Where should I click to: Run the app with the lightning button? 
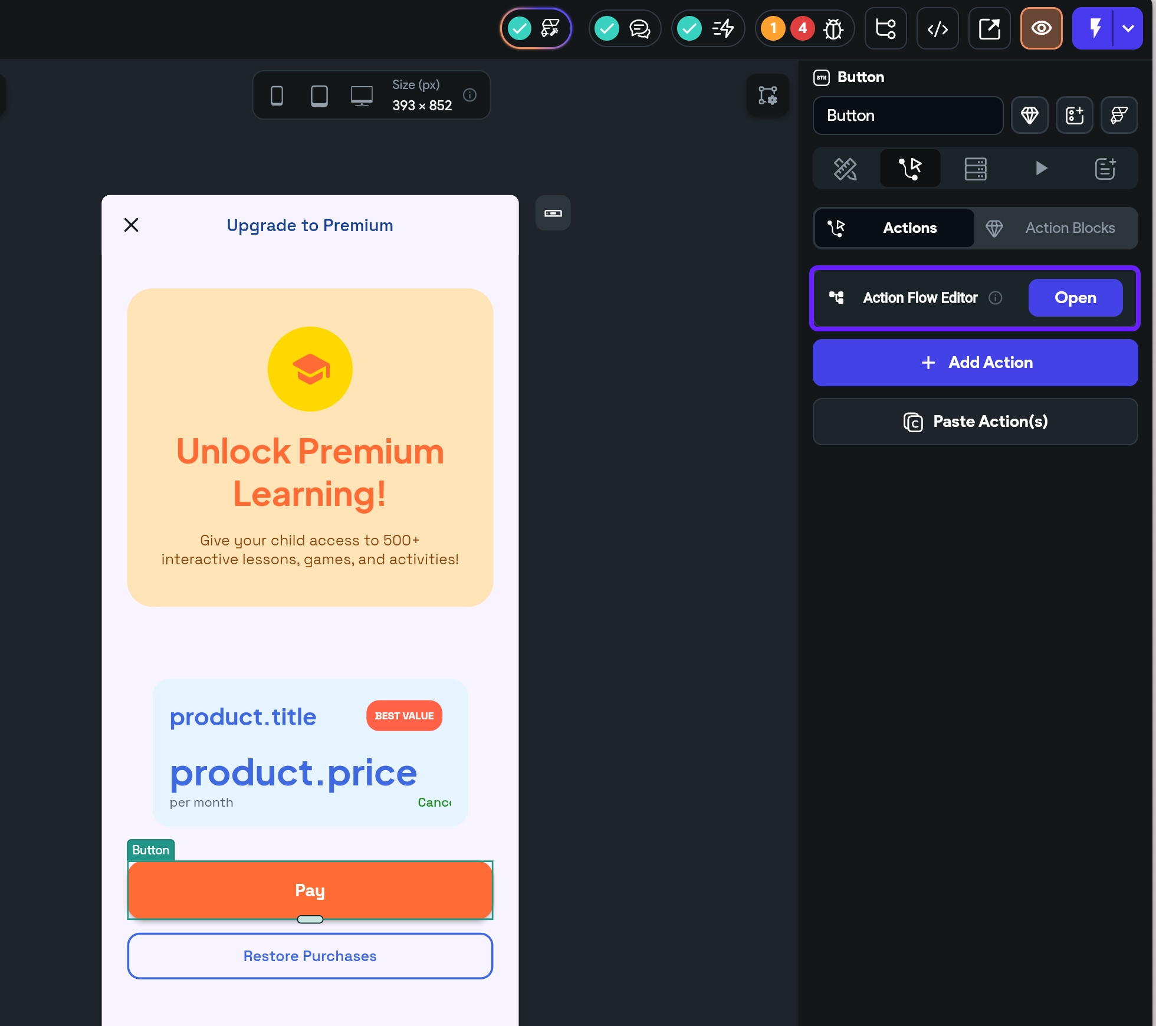[x=1095, y=28]
